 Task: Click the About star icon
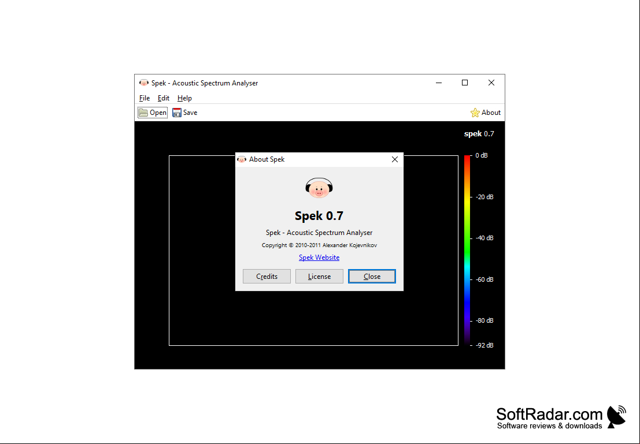point(475,113)
